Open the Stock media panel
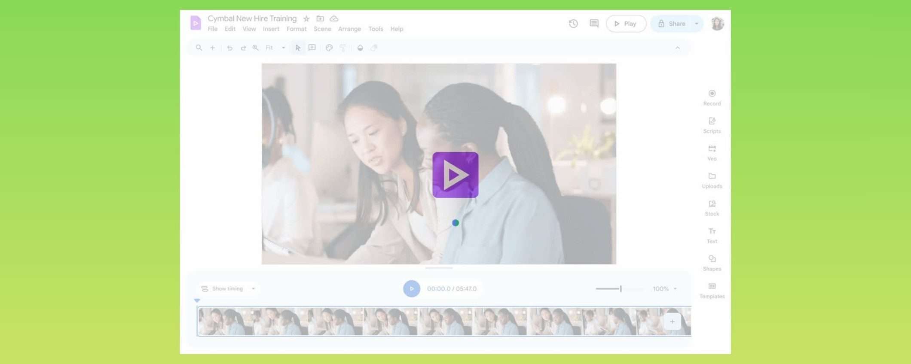The height and width of the screenshot is (364, 911). [712, 208]
